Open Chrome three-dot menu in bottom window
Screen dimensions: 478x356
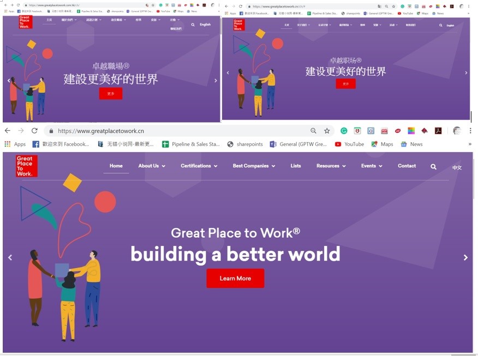click(x=470, y=131)
